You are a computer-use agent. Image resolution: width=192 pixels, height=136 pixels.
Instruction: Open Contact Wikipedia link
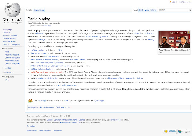coord(13,64)
